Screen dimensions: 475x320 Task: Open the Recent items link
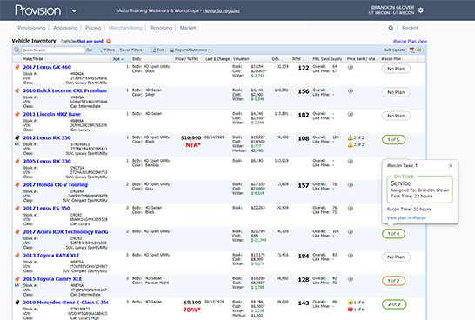tap(410, 28)
